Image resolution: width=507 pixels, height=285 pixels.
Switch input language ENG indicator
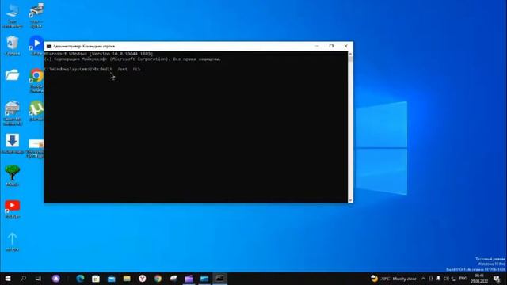pos(463,279)
